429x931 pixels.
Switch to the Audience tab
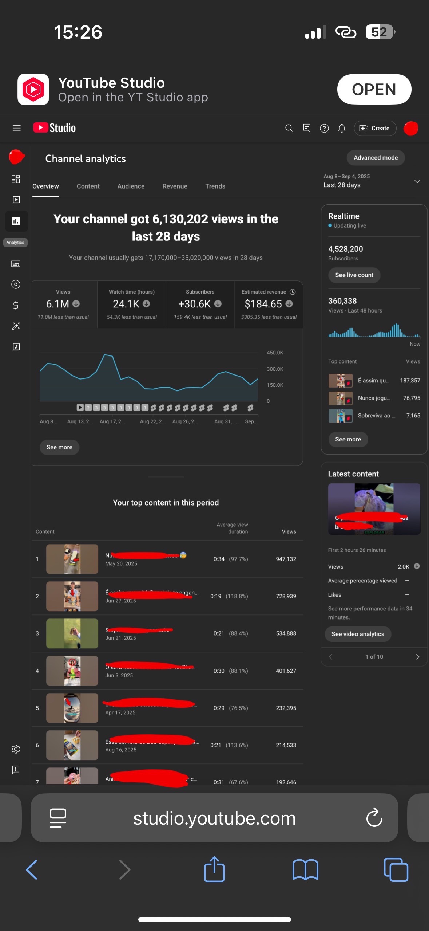pyautogui.click(x=131, y=186)
